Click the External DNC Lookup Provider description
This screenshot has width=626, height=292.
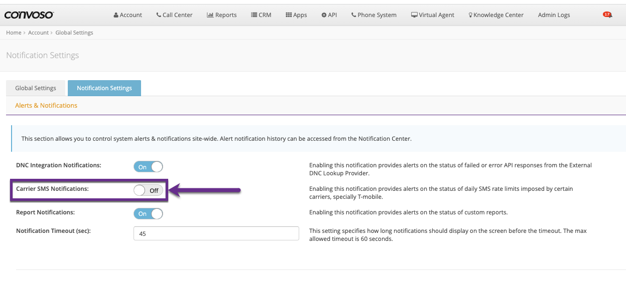[x=450, y=169]
